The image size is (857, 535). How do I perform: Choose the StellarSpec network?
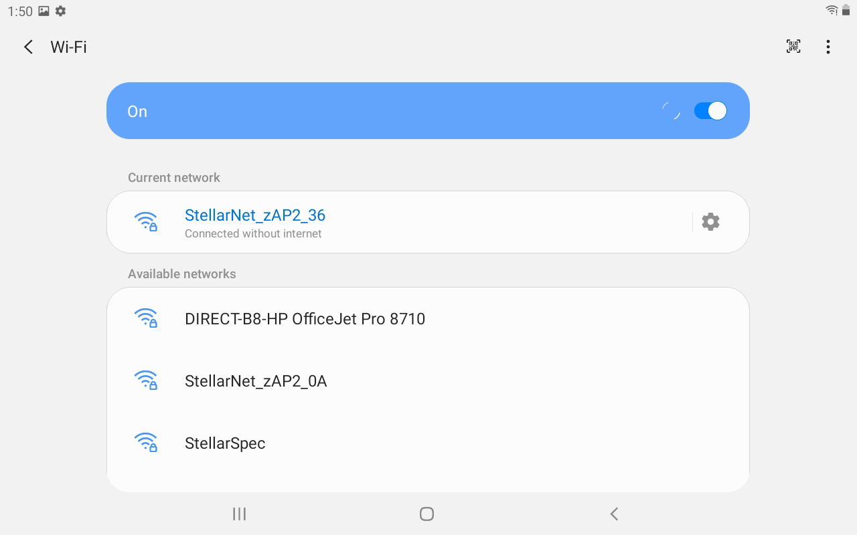225,443
